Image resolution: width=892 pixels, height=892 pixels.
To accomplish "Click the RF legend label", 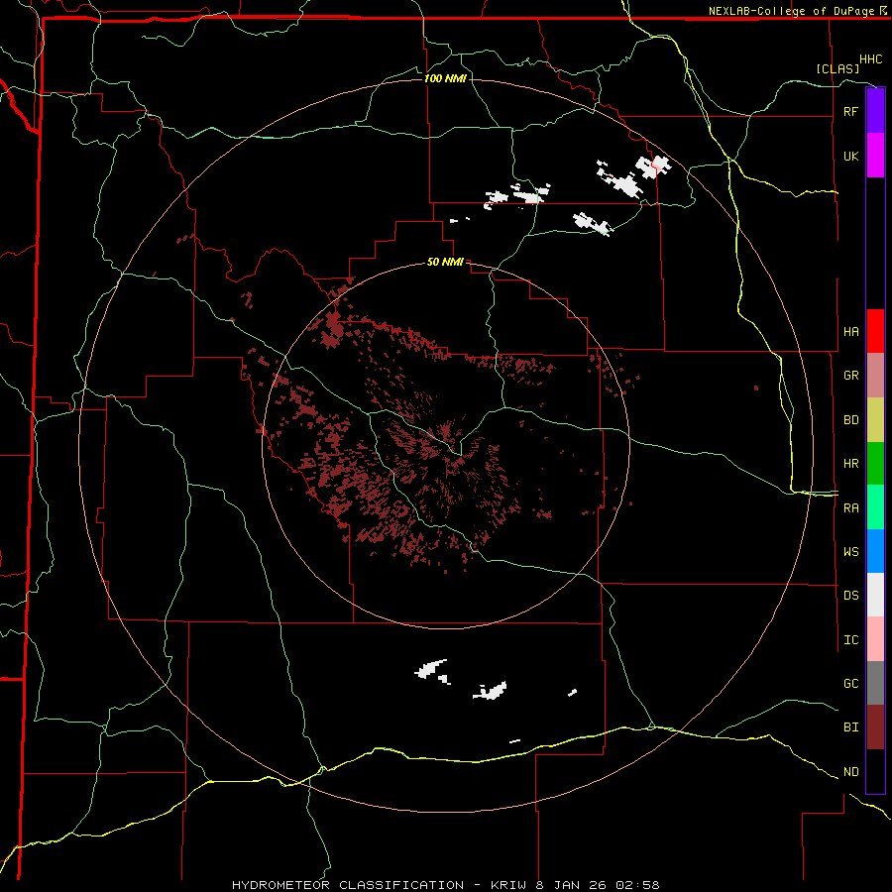I will (x=850, y=111).
